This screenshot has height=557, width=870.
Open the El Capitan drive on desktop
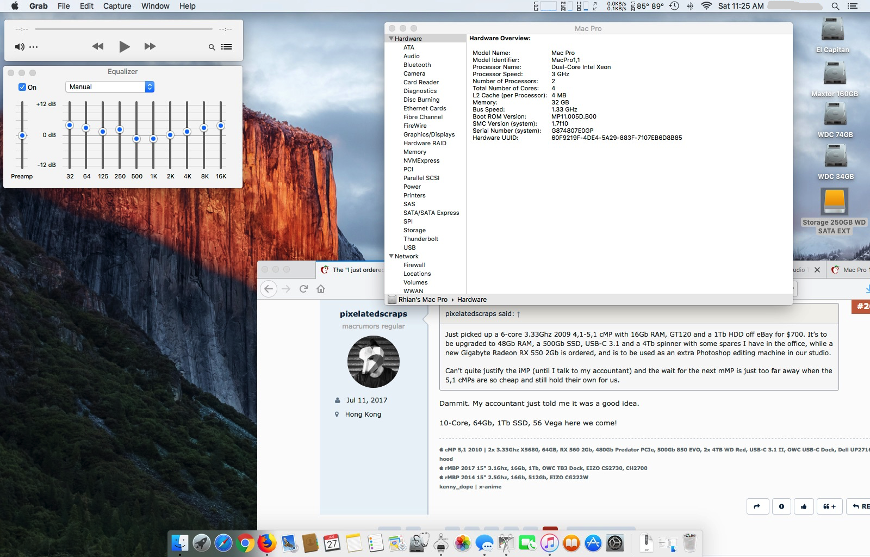(832, 35)
